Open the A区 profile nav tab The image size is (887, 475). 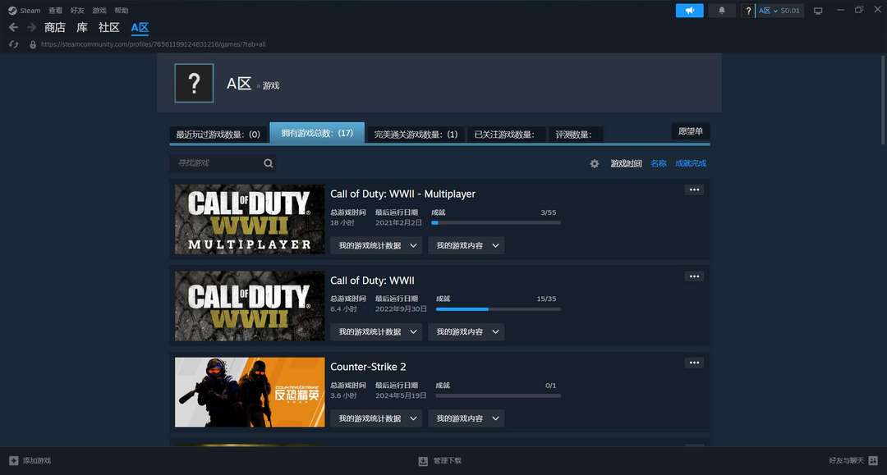click(140, 28)
